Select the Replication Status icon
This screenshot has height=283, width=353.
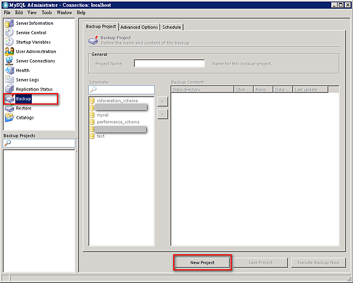9,89
